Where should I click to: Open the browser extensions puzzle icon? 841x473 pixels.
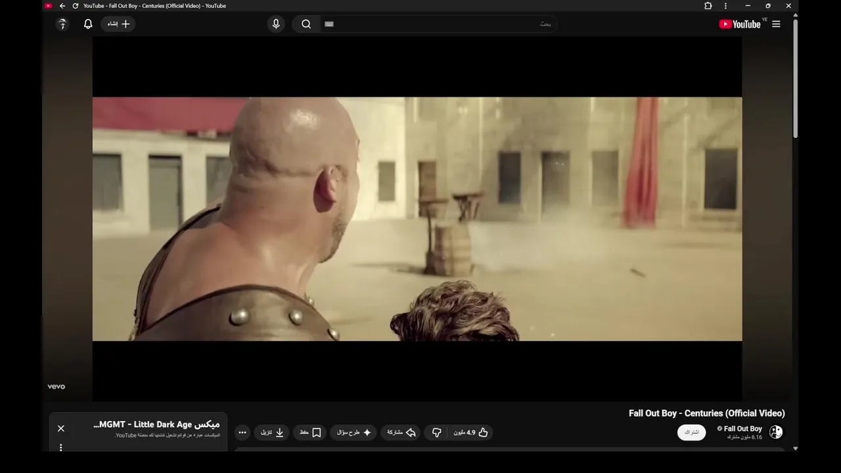[x=708, y=6]
